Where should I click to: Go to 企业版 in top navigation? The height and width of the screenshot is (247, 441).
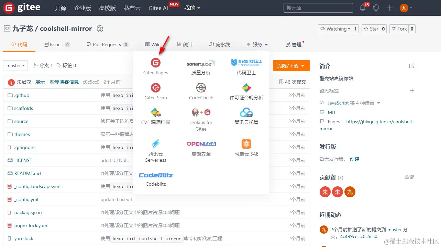(x=83, y=8)
